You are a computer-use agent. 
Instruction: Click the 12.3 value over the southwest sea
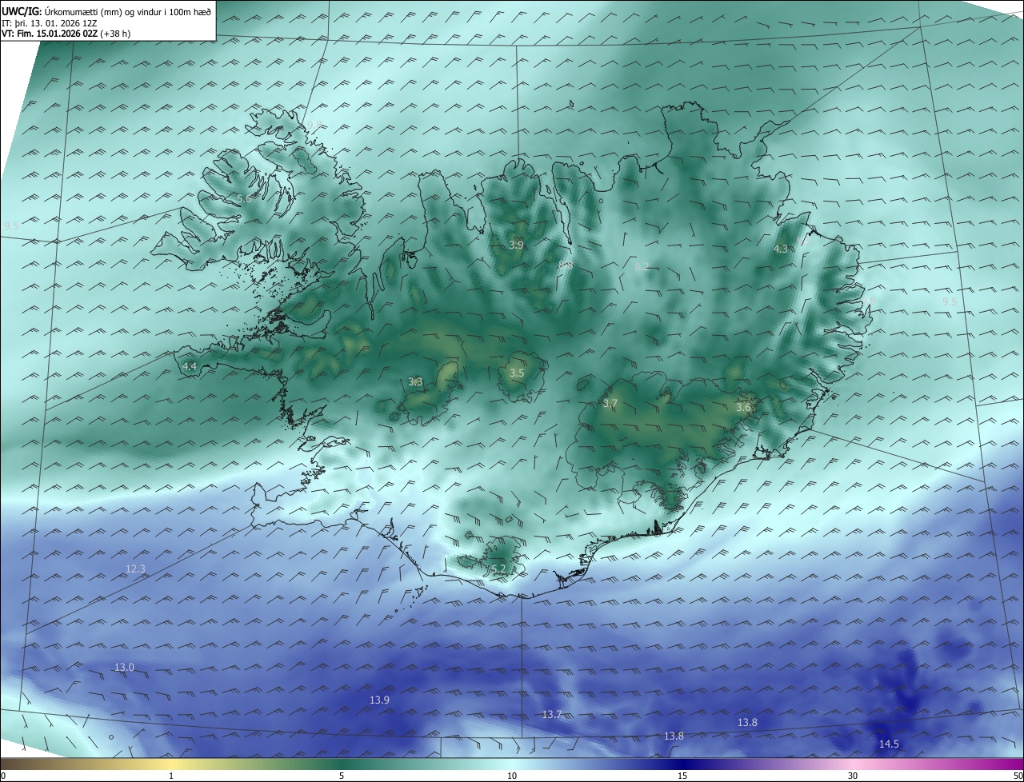(x=136, y=569)
